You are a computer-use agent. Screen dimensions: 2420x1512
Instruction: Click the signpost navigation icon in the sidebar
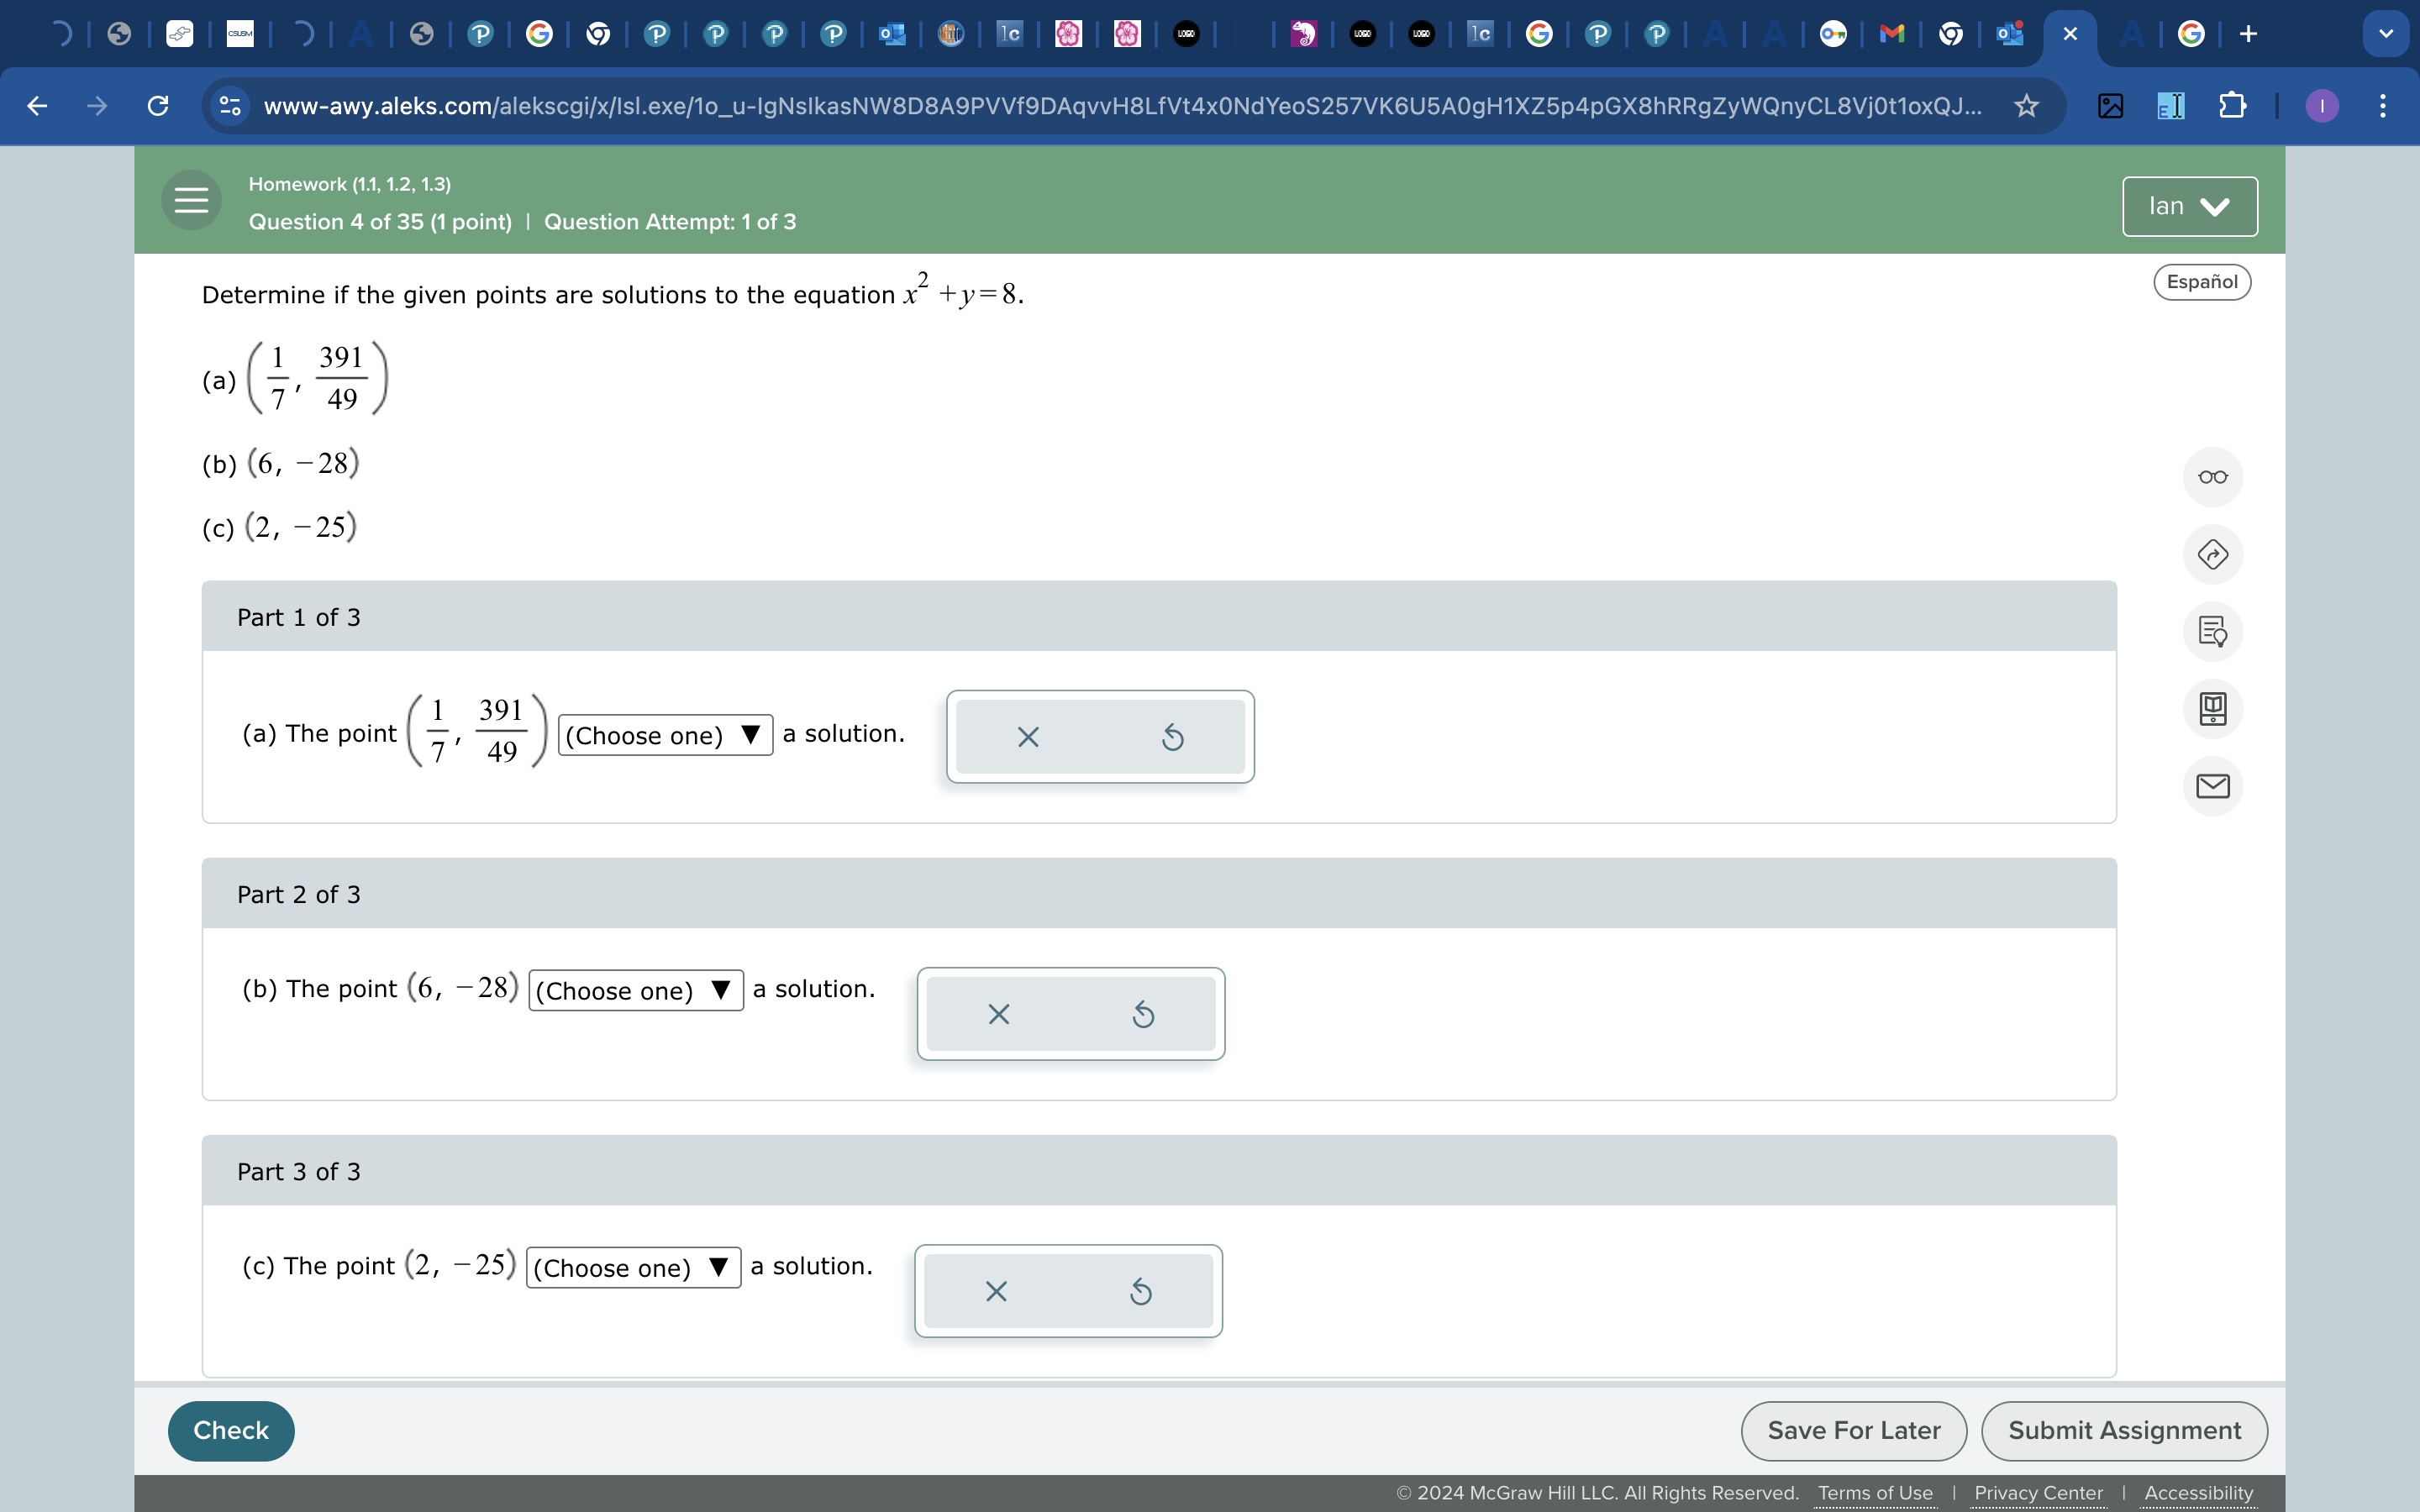tap(2213, 554)
